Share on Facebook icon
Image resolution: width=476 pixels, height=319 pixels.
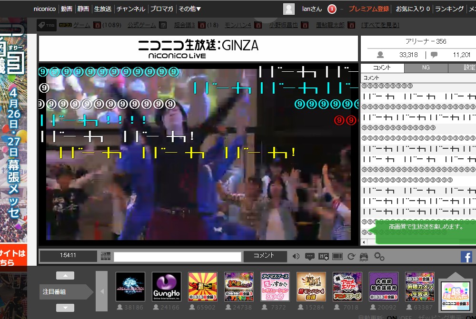(x=466, y=257)
